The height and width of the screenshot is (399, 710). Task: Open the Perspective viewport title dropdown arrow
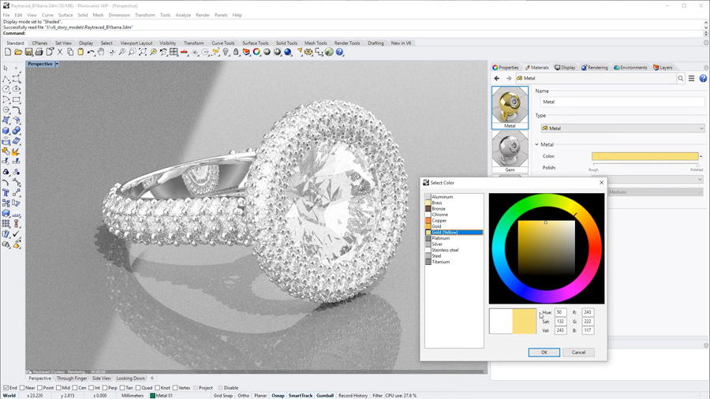pos(57,64)
